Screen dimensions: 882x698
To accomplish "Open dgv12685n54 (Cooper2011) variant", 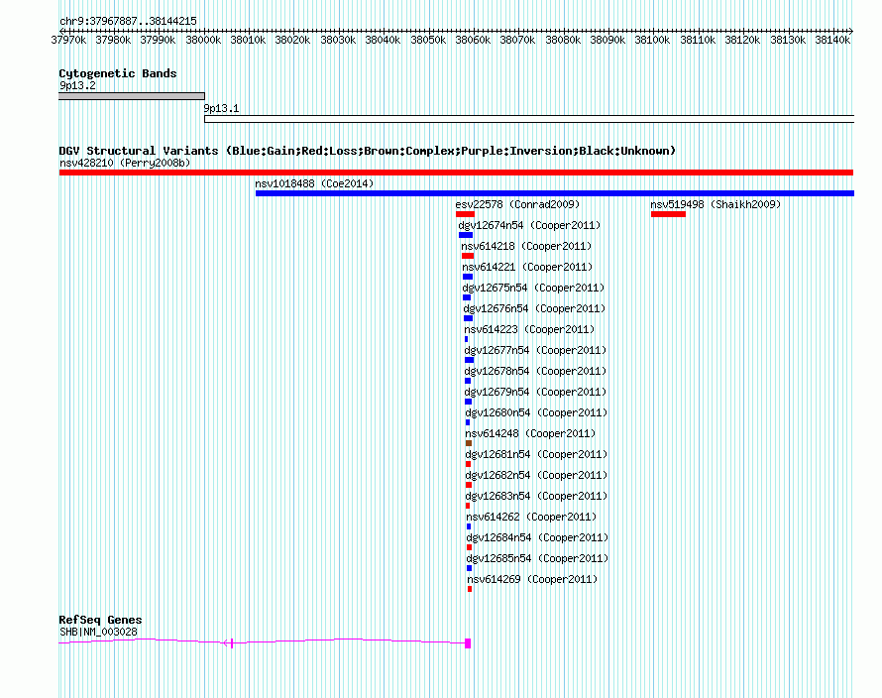I will pos(537,558).
